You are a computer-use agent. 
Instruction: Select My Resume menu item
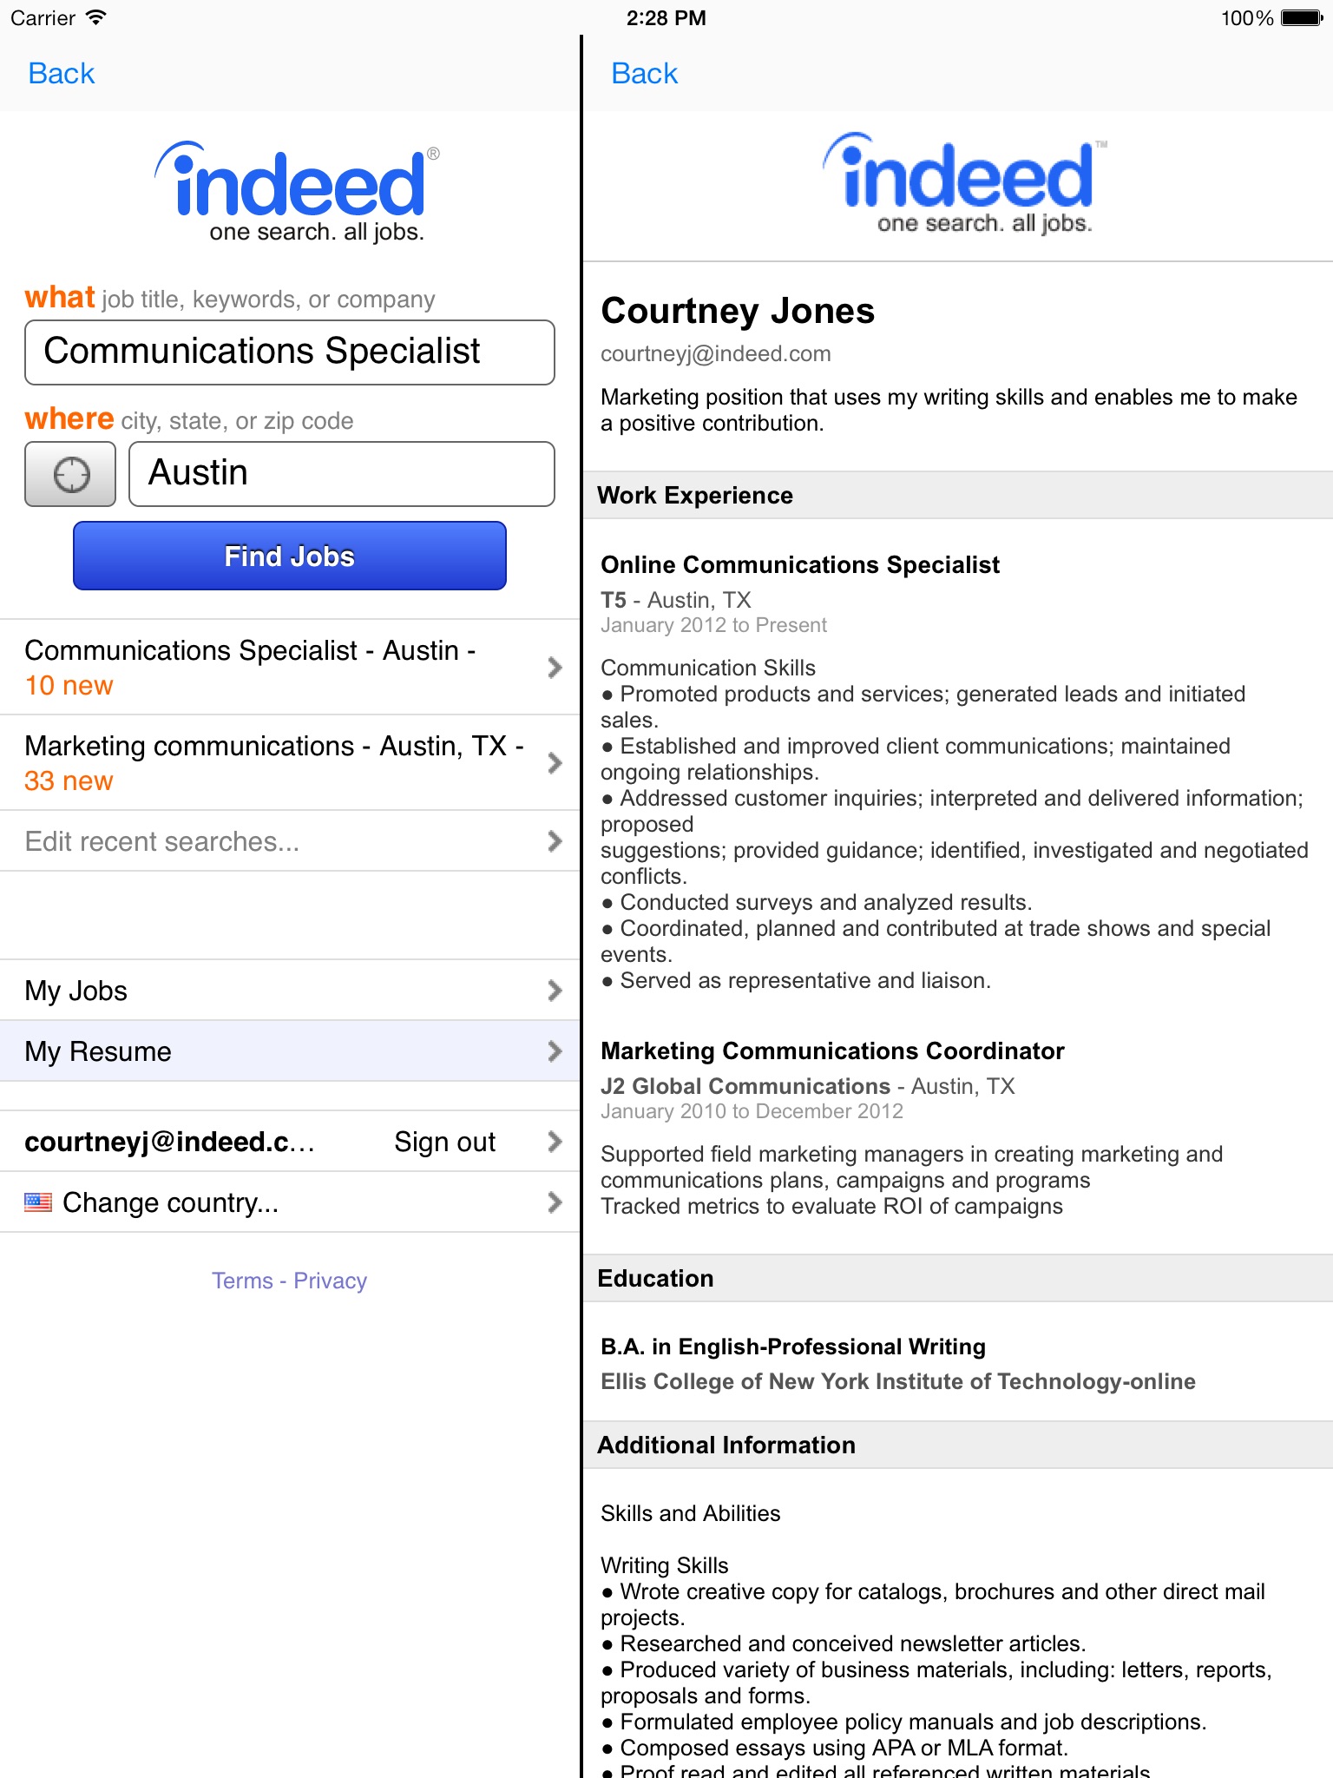(x=290, y=1050)
